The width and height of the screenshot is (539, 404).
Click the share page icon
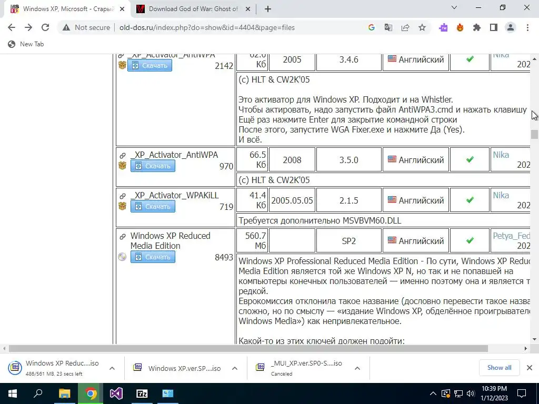click(x=405, y=27)
